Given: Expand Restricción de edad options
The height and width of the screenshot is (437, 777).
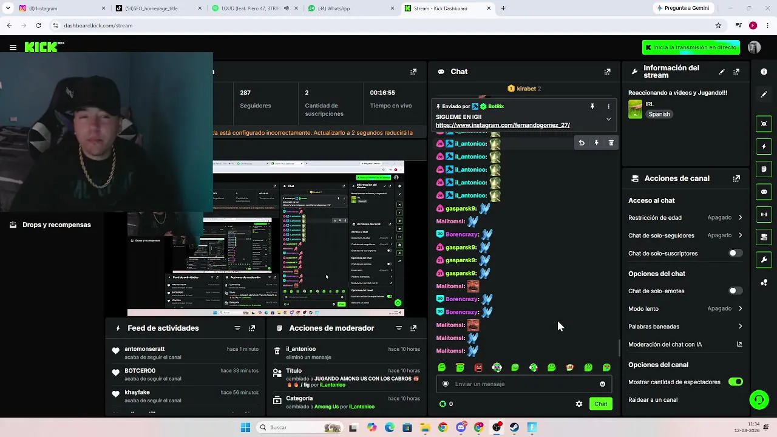Looking at the screenshot, I should pos(685,217).
